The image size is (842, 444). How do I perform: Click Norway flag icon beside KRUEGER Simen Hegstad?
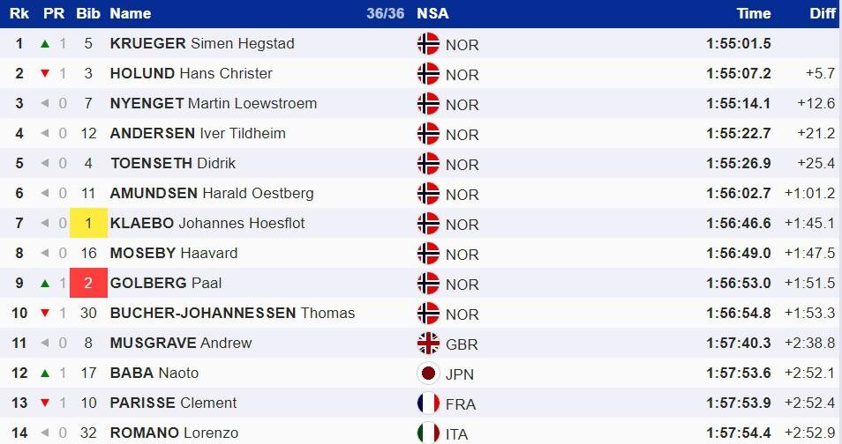428,44
